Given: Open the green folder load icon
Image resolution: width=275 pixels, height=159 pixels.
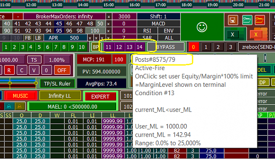Looking at the screenshot, I should (x=247, y=20).
